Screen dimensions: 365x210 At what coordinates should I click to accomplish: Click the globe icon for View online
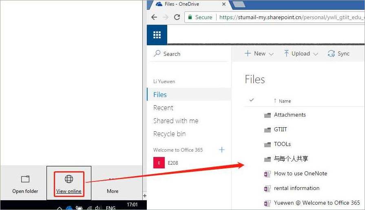(x=69, y=179)
